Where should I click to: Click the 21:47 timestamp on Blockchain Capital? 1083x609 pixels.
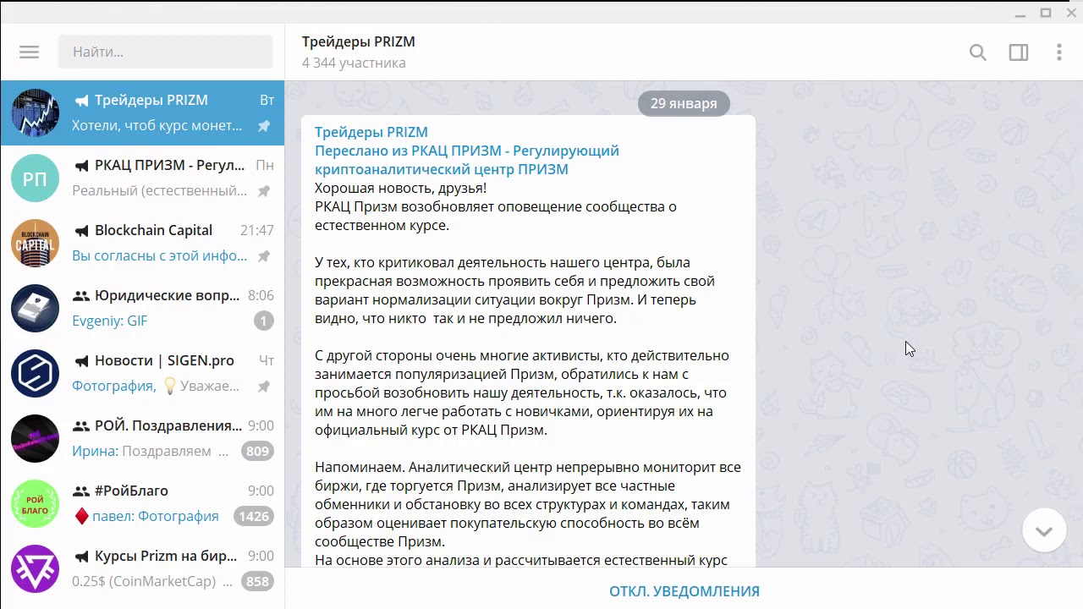[257, 230]
